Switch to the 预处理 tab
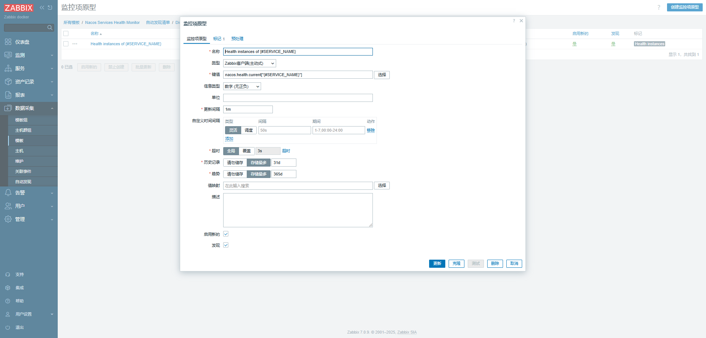The width and height of the screenshot is (706, 338). click(237, 39)
